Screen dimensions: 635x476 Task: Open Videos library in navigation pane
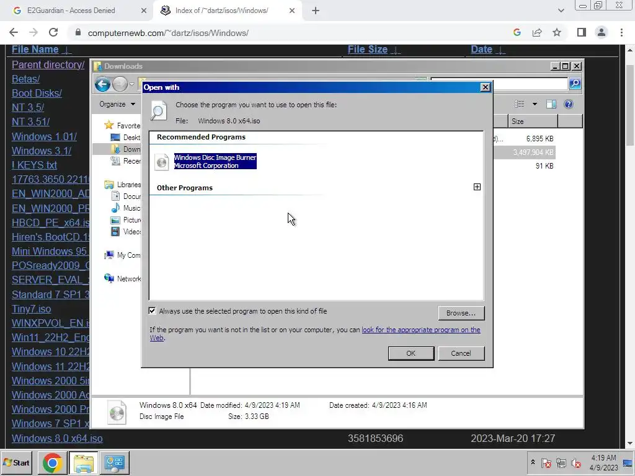(x=125, y=231)
